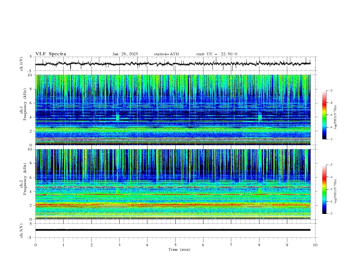Click the "-7" tick on upper color bar
This screenshot has width=355, height=275.
pyautogui.click(x=330, y=139)
